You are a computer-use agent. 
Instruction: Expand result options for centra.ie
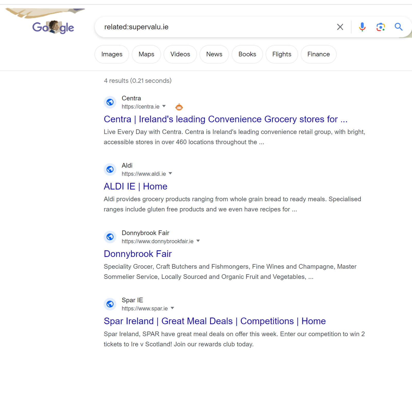tap(164, 106)
